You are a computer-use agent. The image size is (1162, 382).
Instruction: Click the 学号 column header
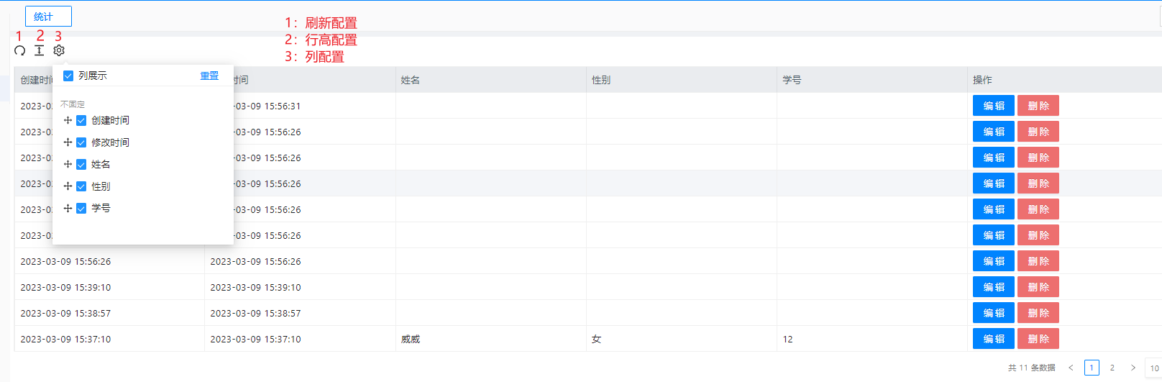tap(871, 80)
